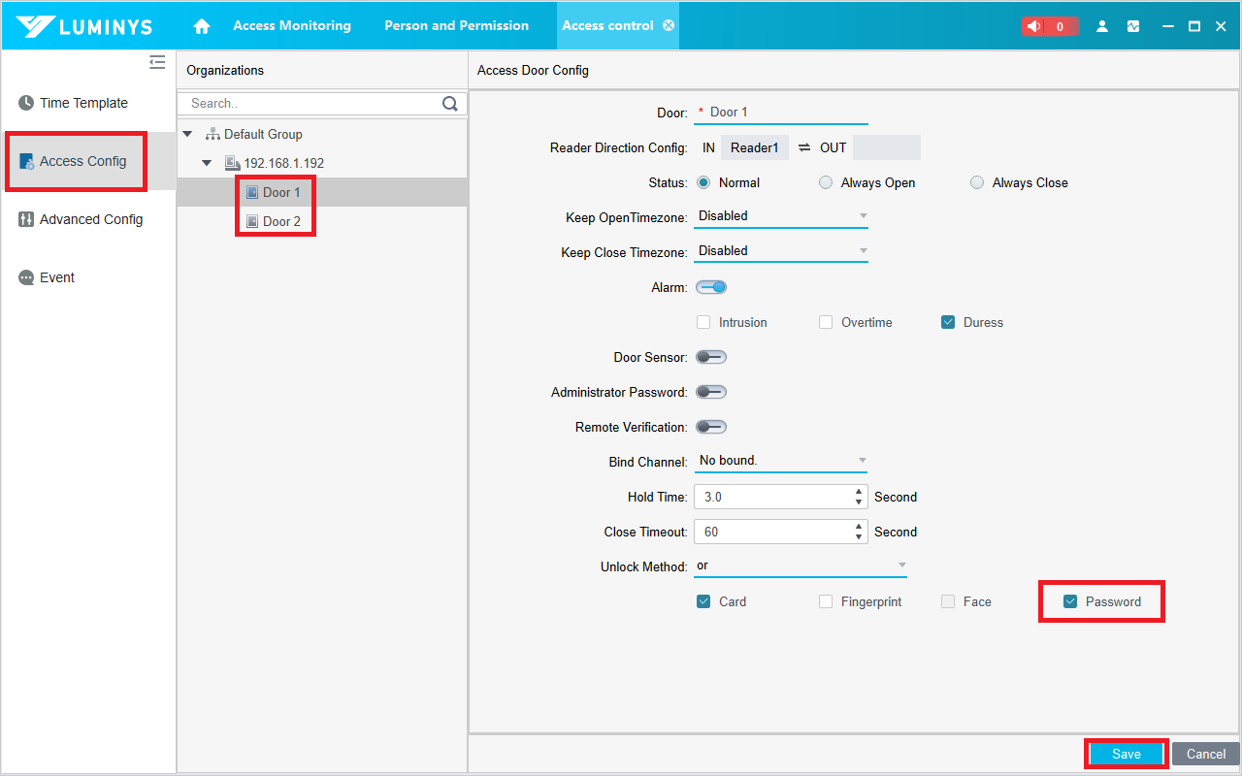Click the search magnifier icon in Organizations

click(450, 104)
